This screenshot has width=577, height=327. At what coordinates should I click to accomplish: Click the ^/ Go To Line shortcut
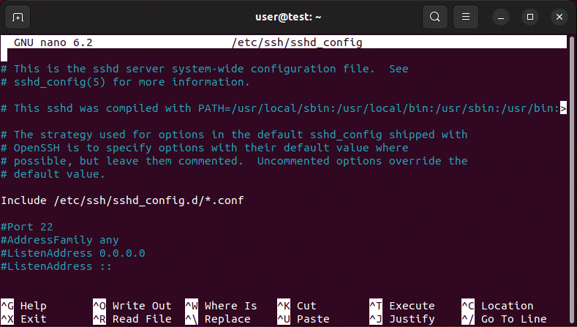coord(503,319)
